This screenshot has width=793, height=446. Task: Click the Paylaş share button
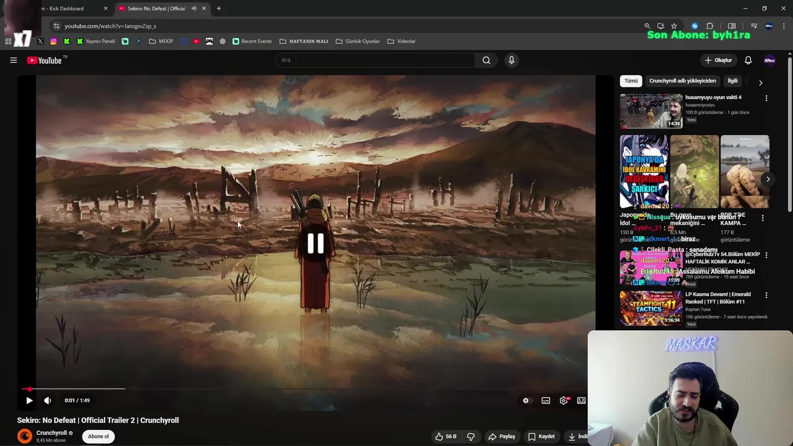click(502, 436)
